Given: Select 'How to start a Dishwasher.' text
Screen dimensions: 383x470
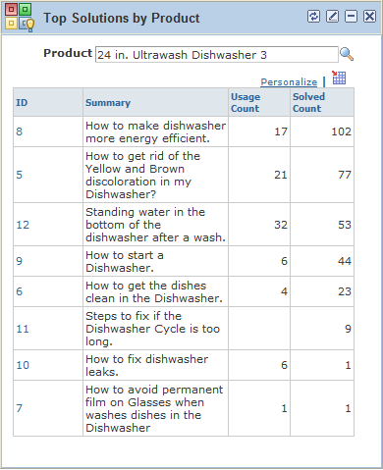Looking at the screenshot, I should [125, 261].
